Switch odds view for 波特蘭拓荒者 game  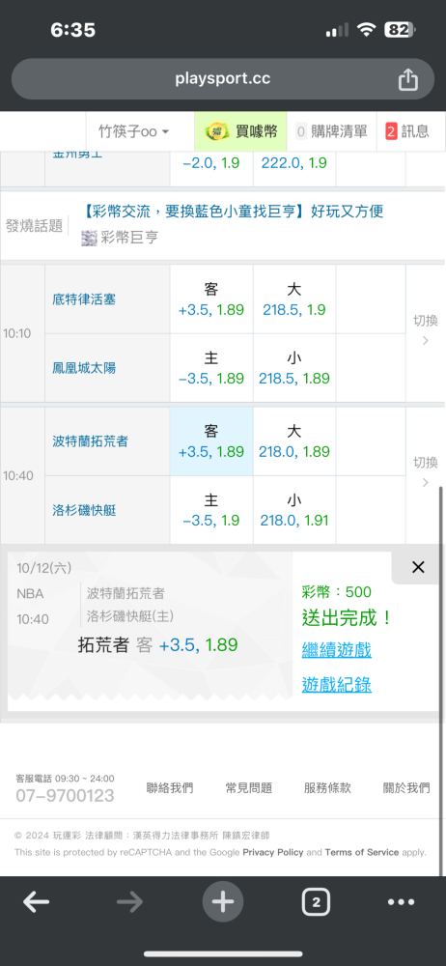tap(425, 472)
